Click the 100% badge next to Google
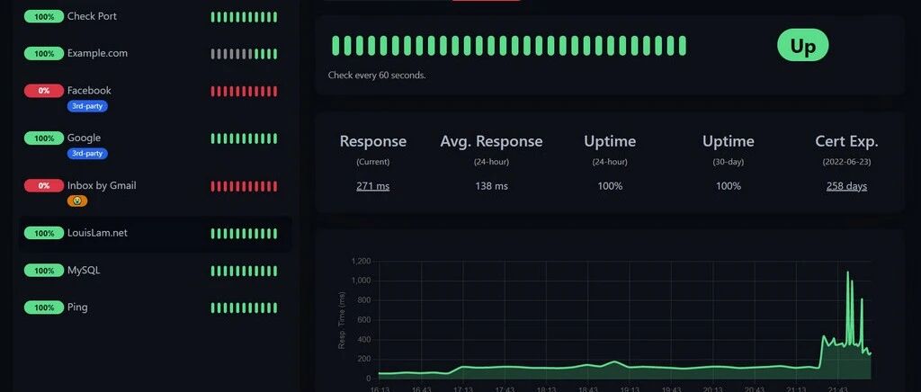921x392 pixels. coord(43,138)
